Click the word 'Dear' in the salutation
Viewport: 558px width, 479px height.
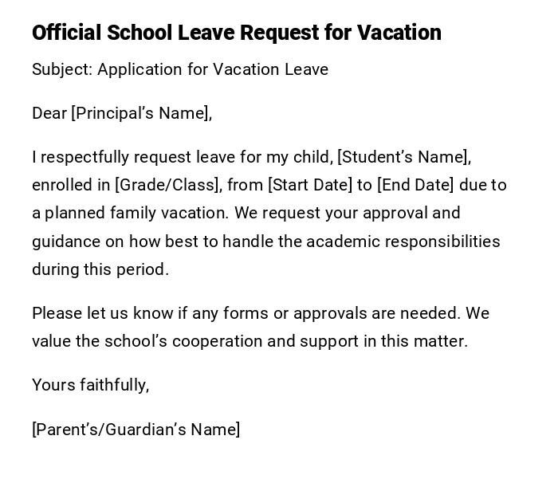point(49,113)
